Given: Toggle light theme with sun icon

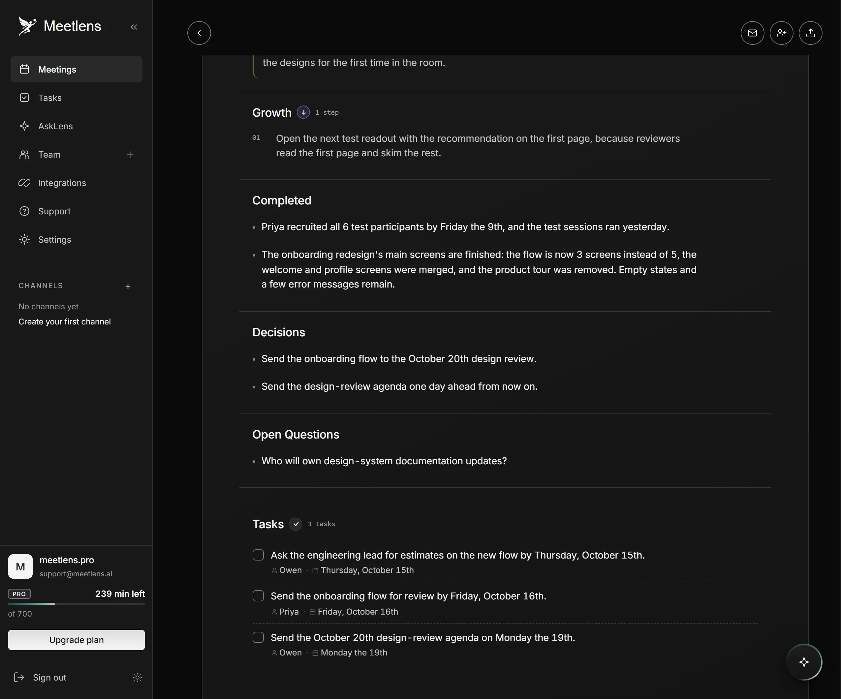Looking at the screenshot, I should pos(137,677).
